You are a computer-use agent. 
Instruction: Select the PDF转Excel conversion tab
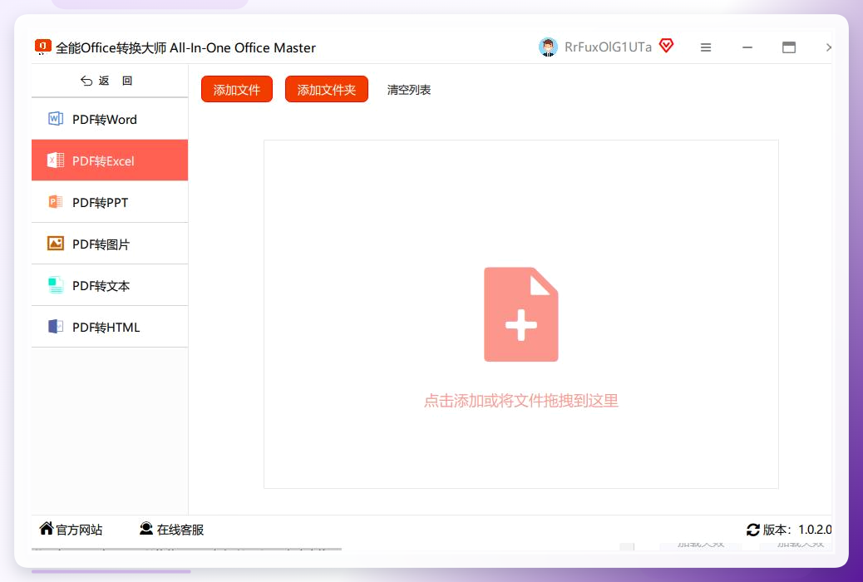pos(110,160)
